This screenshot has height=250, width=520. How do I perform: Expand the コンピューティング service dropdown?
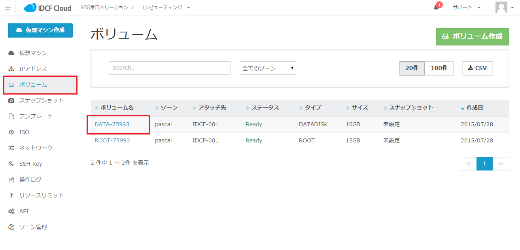tap(165, 8)
